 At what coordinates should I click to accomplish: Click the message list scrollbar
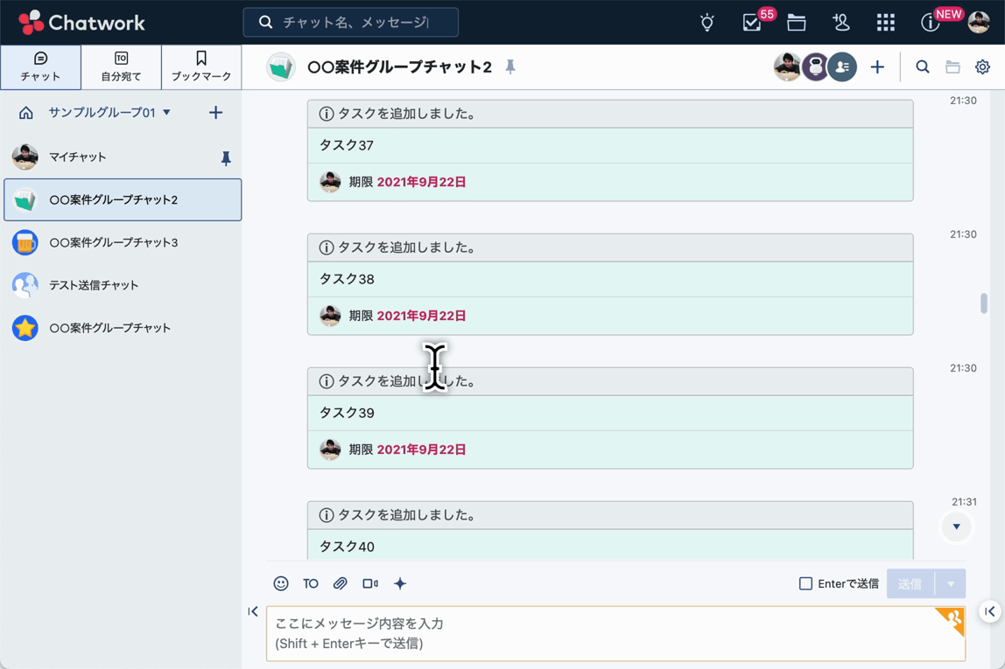click(984, 303)
